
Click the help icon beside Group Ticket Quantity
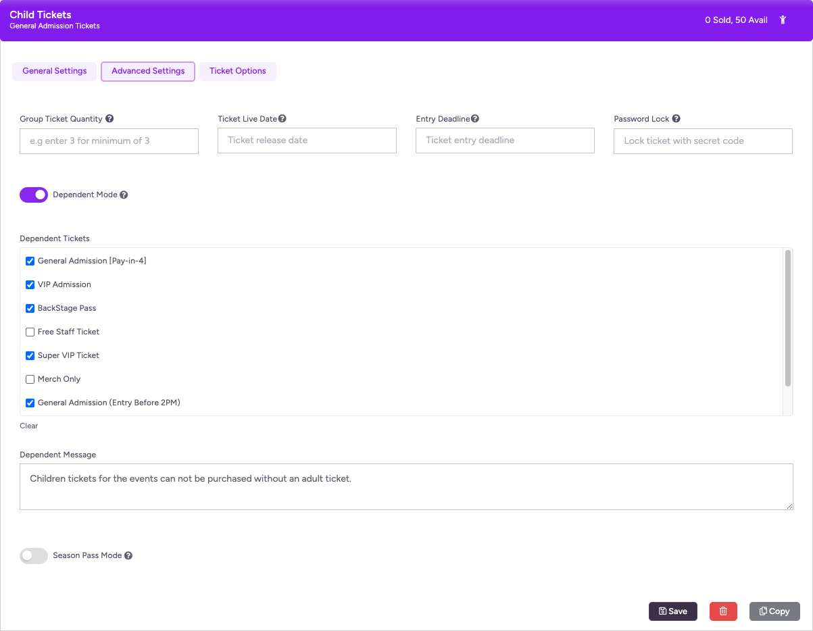(109, 119)
